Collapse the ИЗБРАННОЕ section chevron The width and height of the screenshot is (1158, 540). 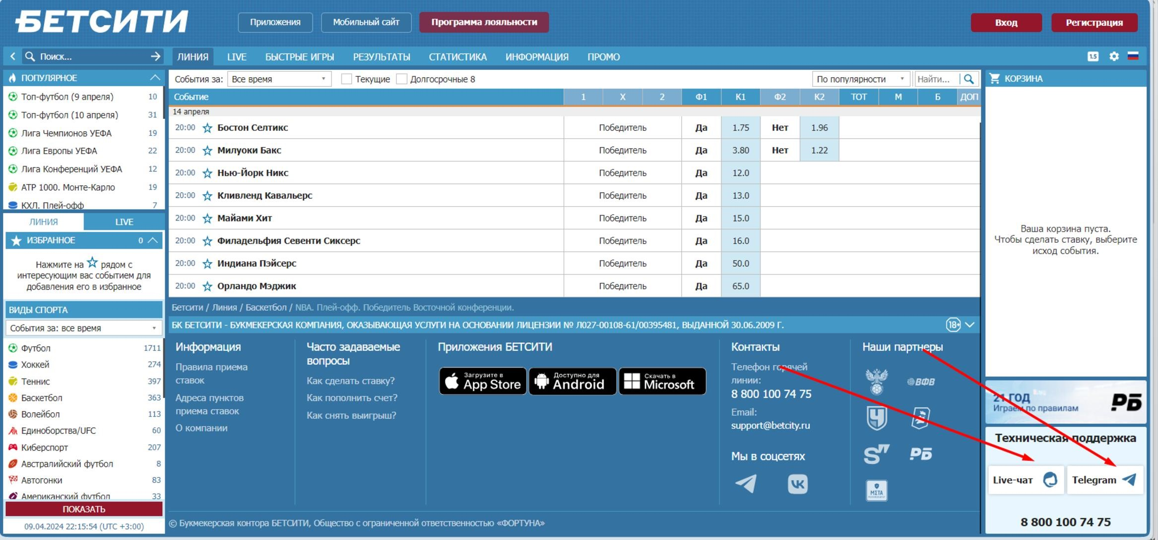153,240
